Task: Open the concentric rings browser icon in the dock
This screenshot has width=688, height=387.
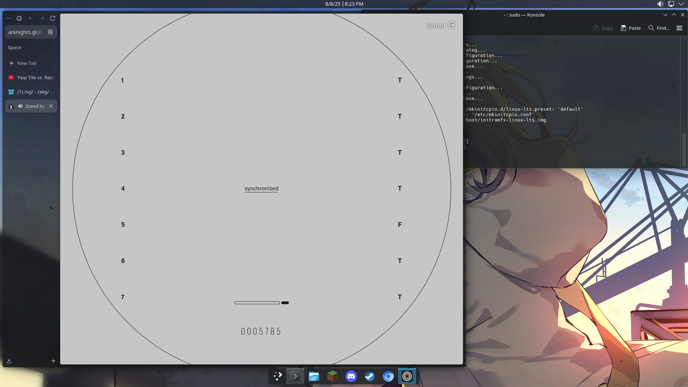Action: click(407, 376)
